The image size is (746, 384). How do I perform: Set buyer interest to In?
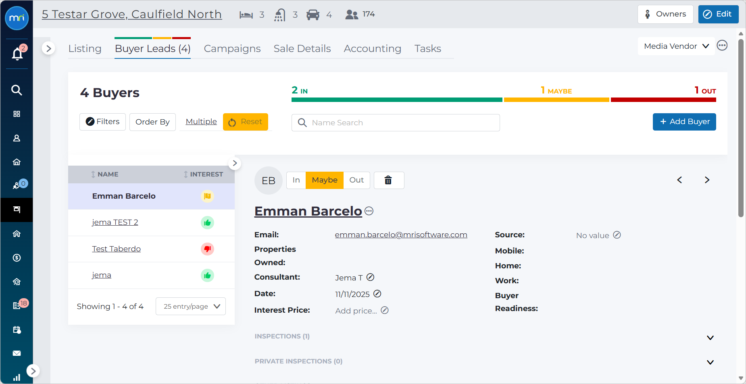click(296, 180)
